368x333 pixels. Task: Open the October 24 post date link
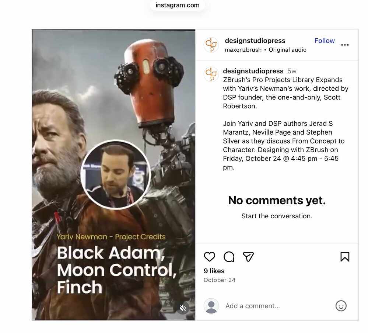point(220,280)
